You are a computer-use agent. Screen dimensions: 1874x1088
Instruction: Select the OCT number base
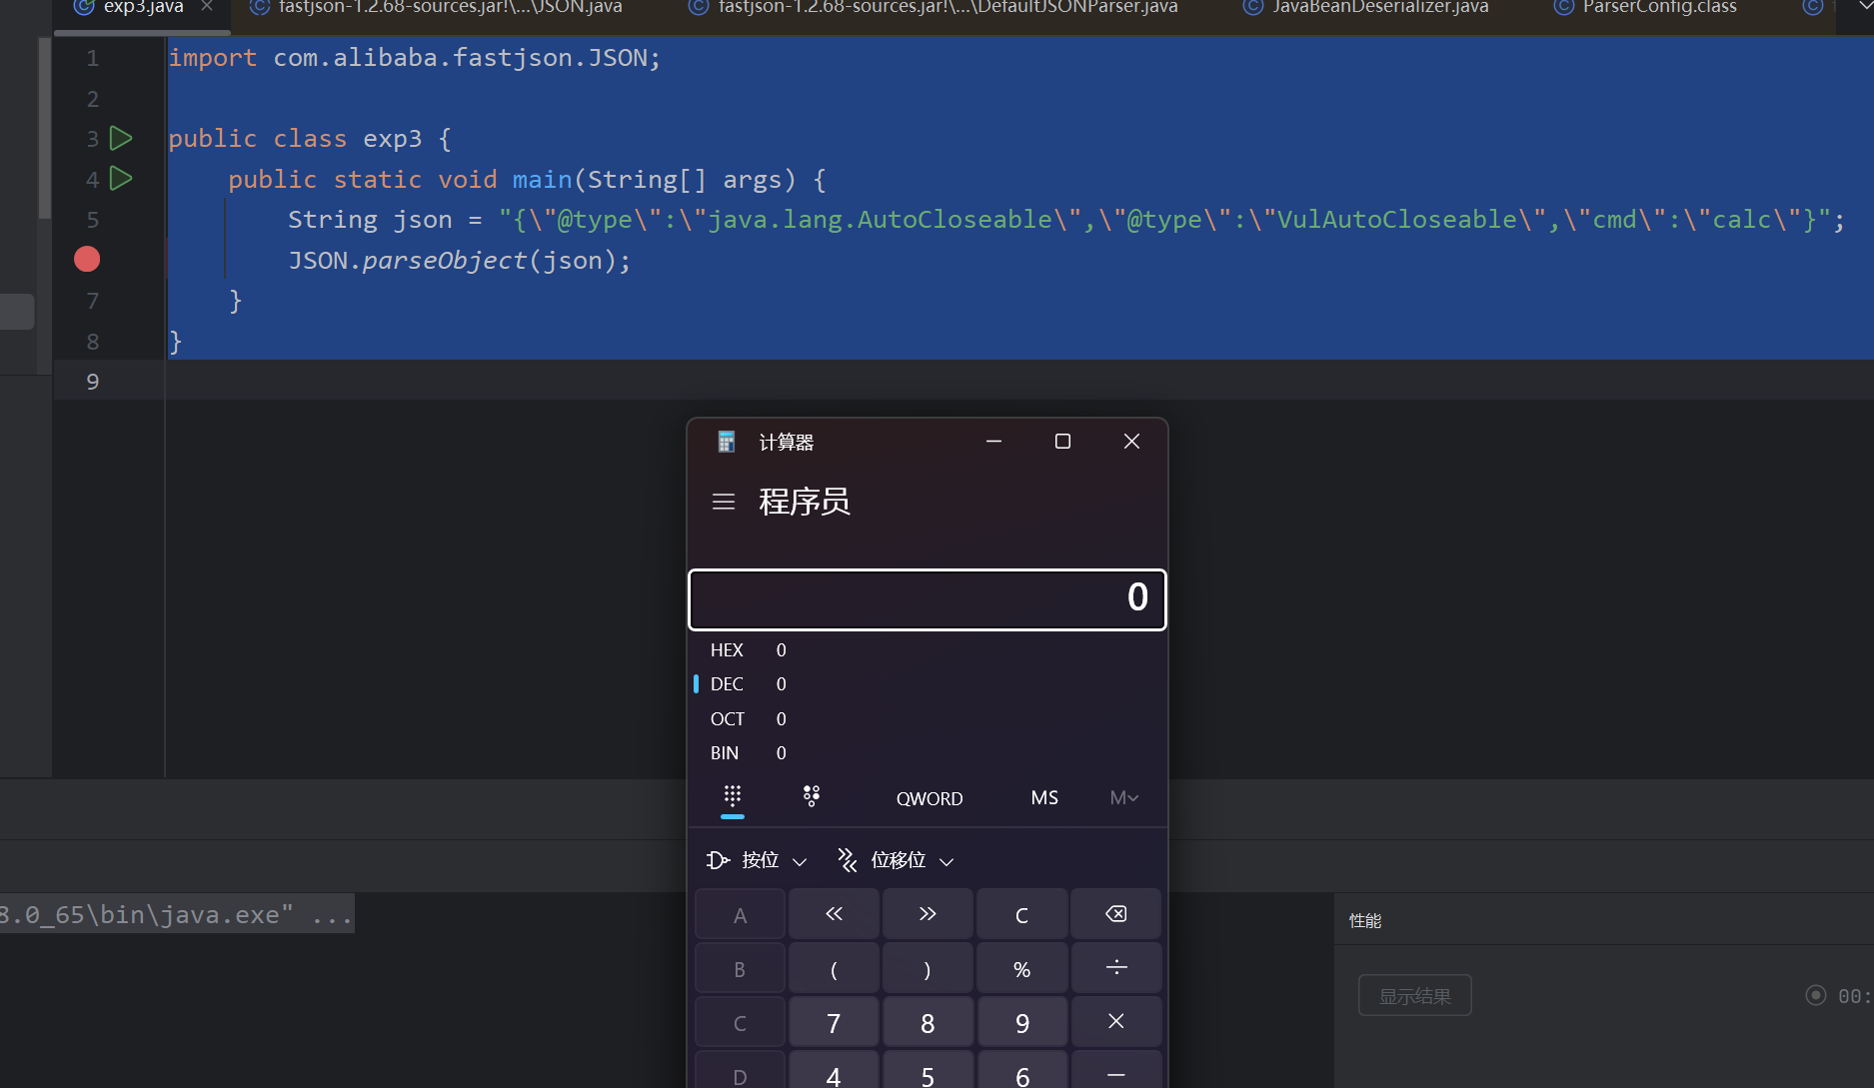click(x=727, y=719)
